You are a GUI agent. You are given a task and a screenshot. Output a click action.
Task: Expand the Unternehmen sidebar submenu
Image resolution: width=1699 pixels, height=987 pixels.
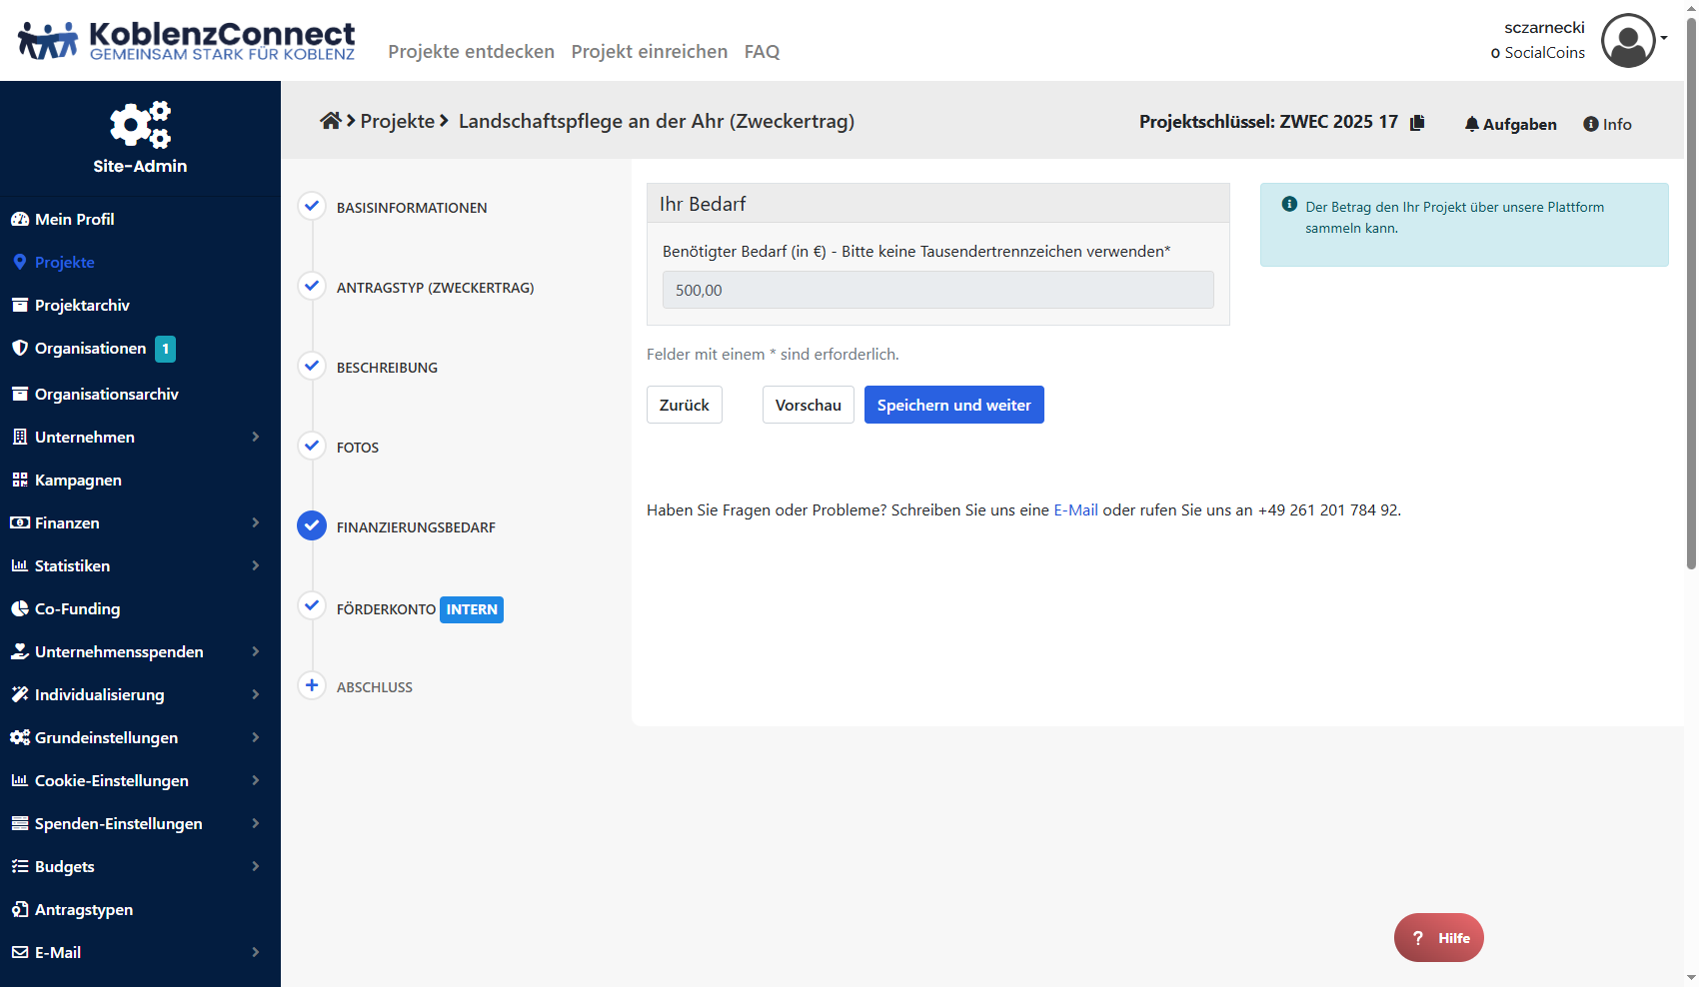pos(255,437)
